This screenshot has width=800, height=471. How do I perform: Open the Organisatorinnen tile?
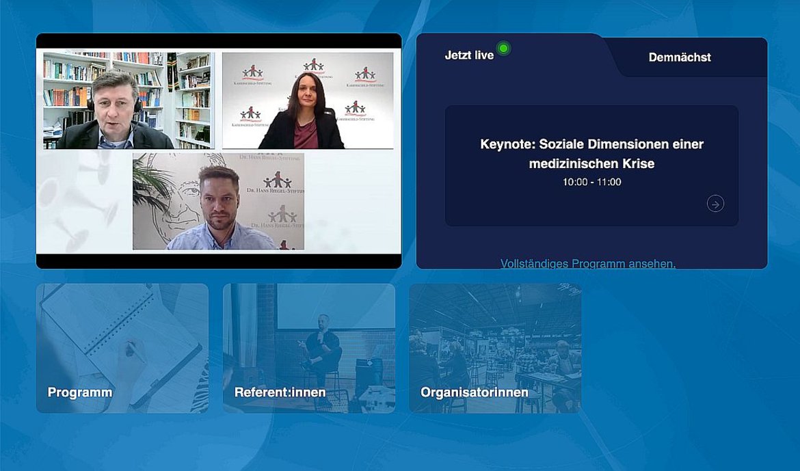click(495, 348)
